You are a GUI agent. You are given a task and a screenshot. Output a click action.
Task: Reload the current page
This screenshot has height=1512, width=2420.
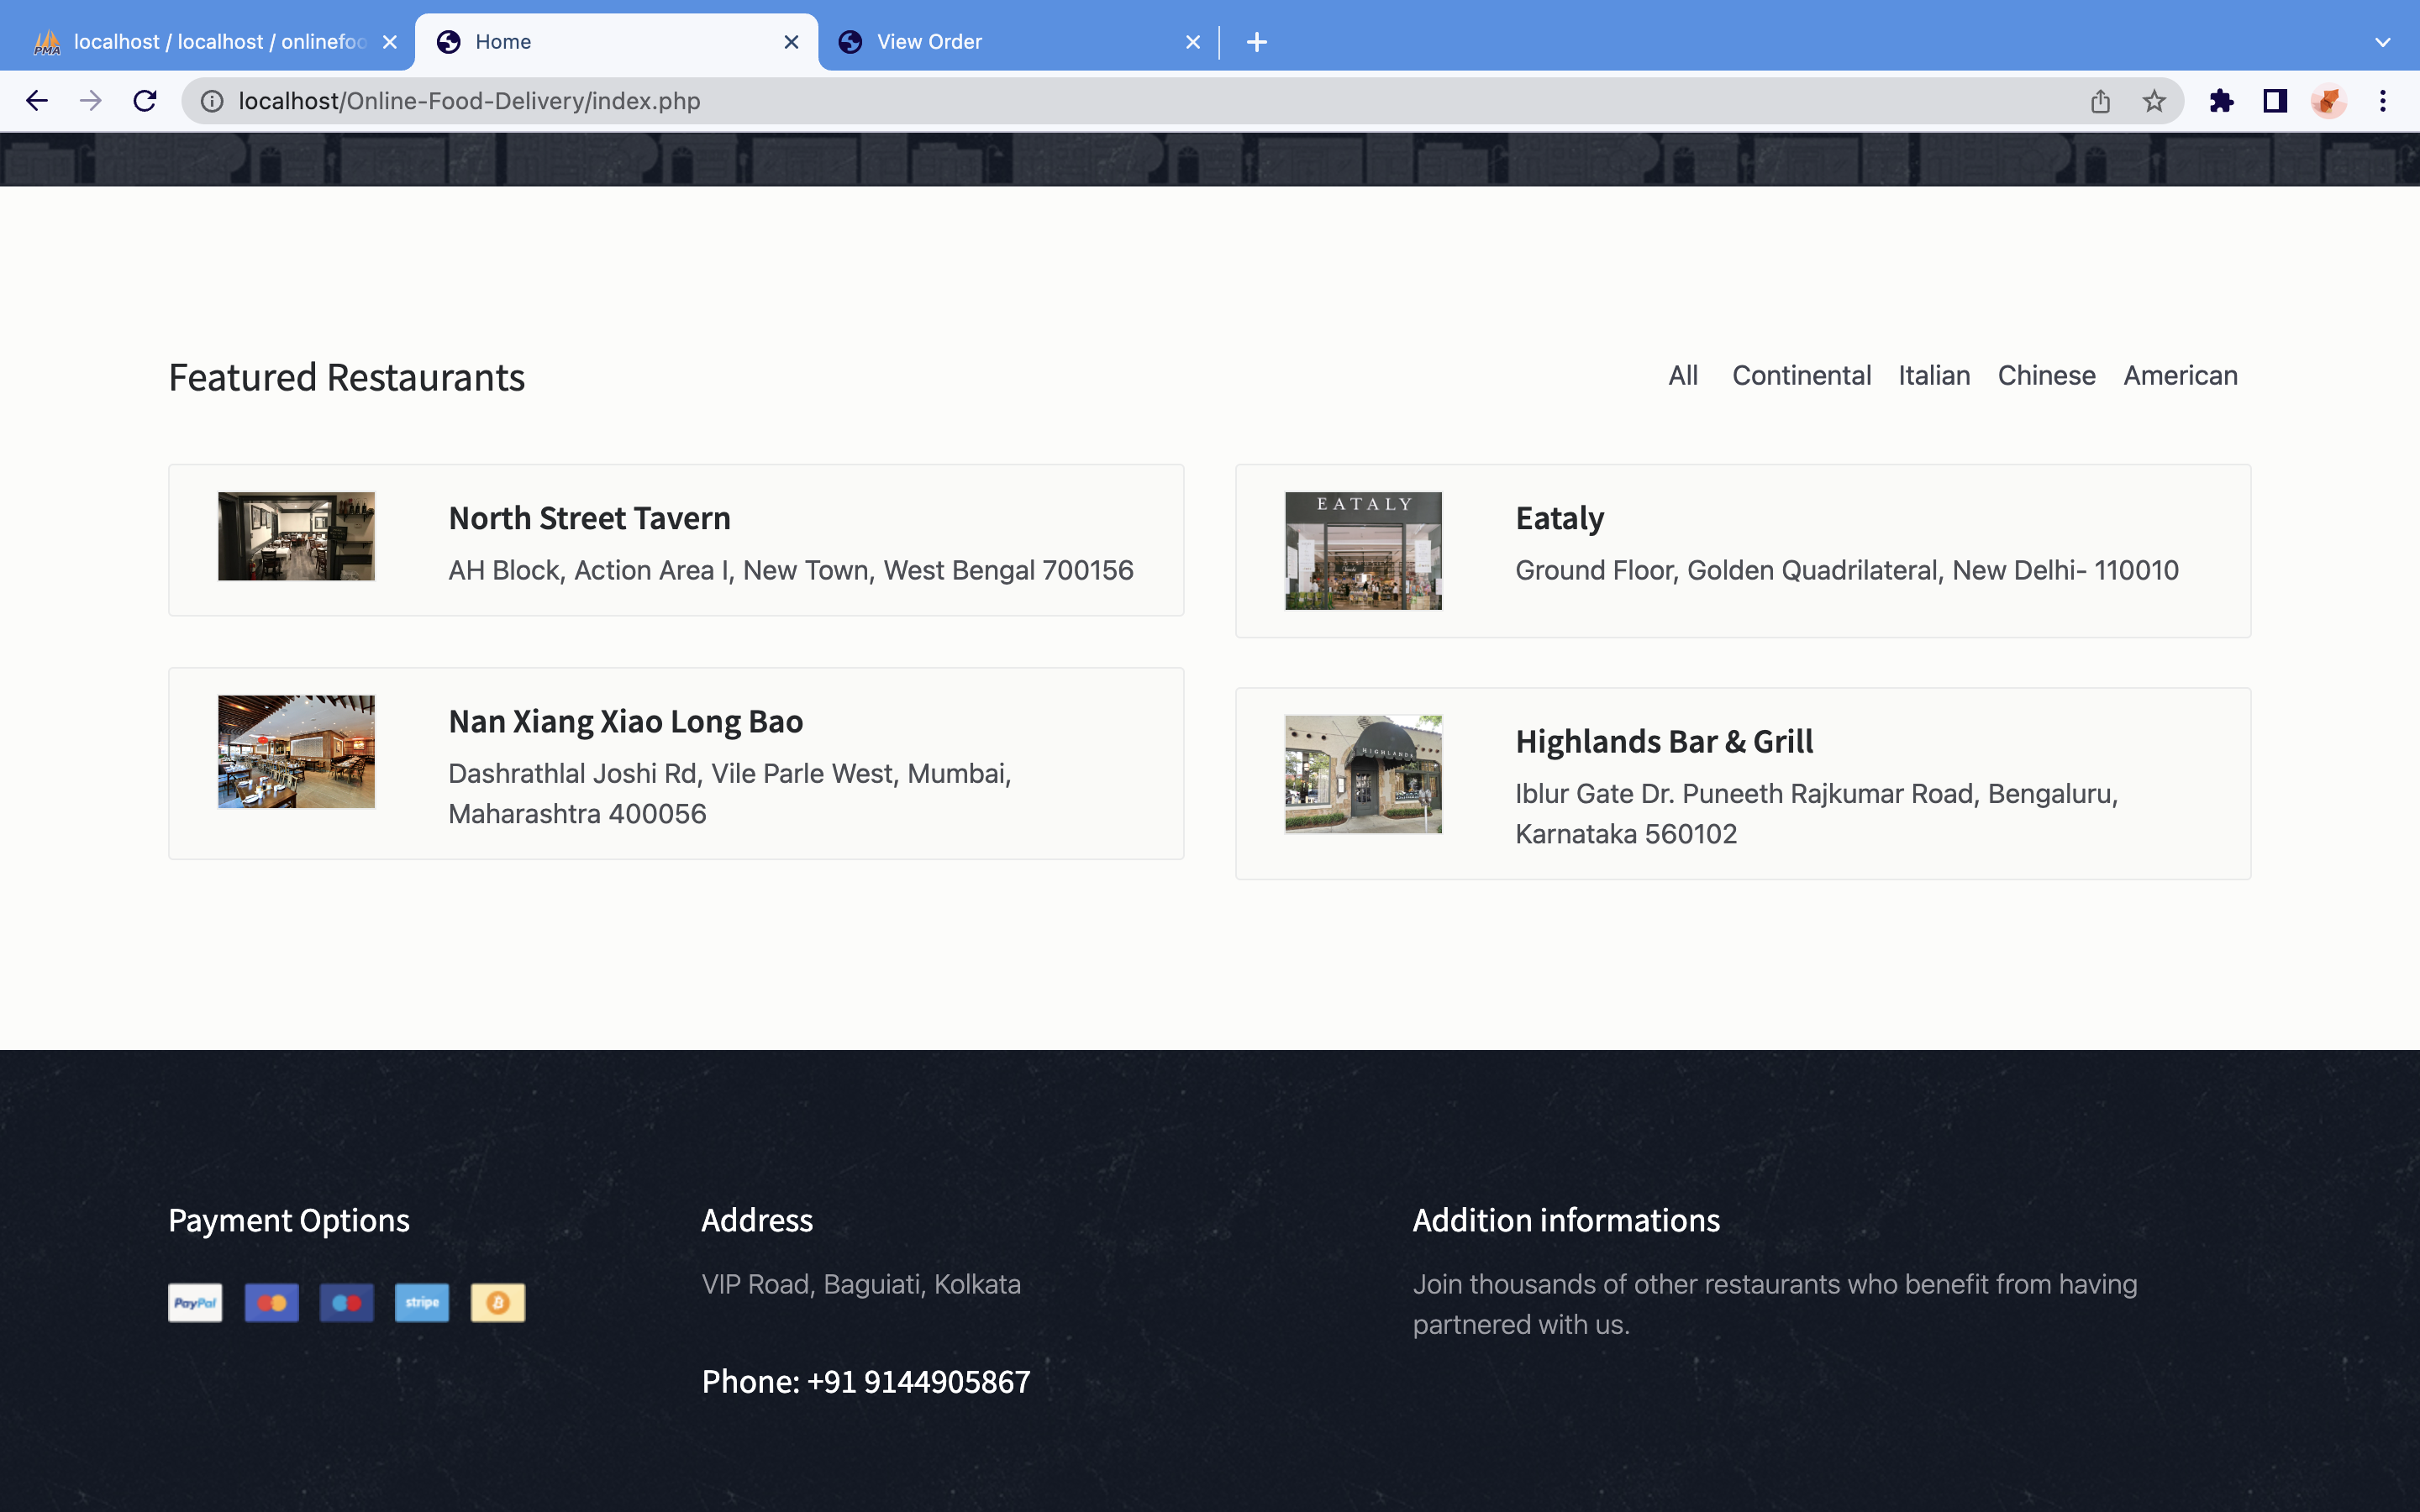pos(145,101)
